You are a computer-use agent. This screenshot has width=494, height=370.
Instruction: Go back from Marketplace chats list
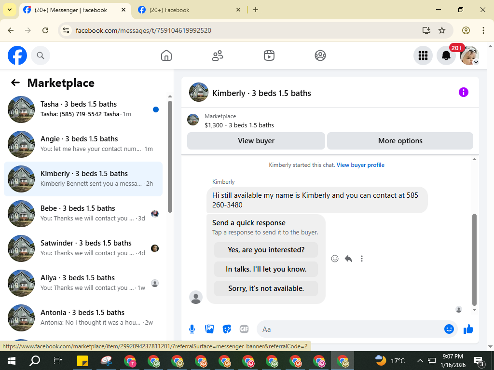tap(15, 82)
